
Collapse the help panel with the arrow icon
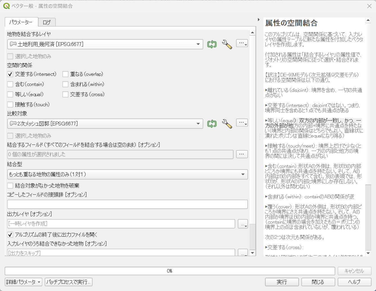pos(259,19)
